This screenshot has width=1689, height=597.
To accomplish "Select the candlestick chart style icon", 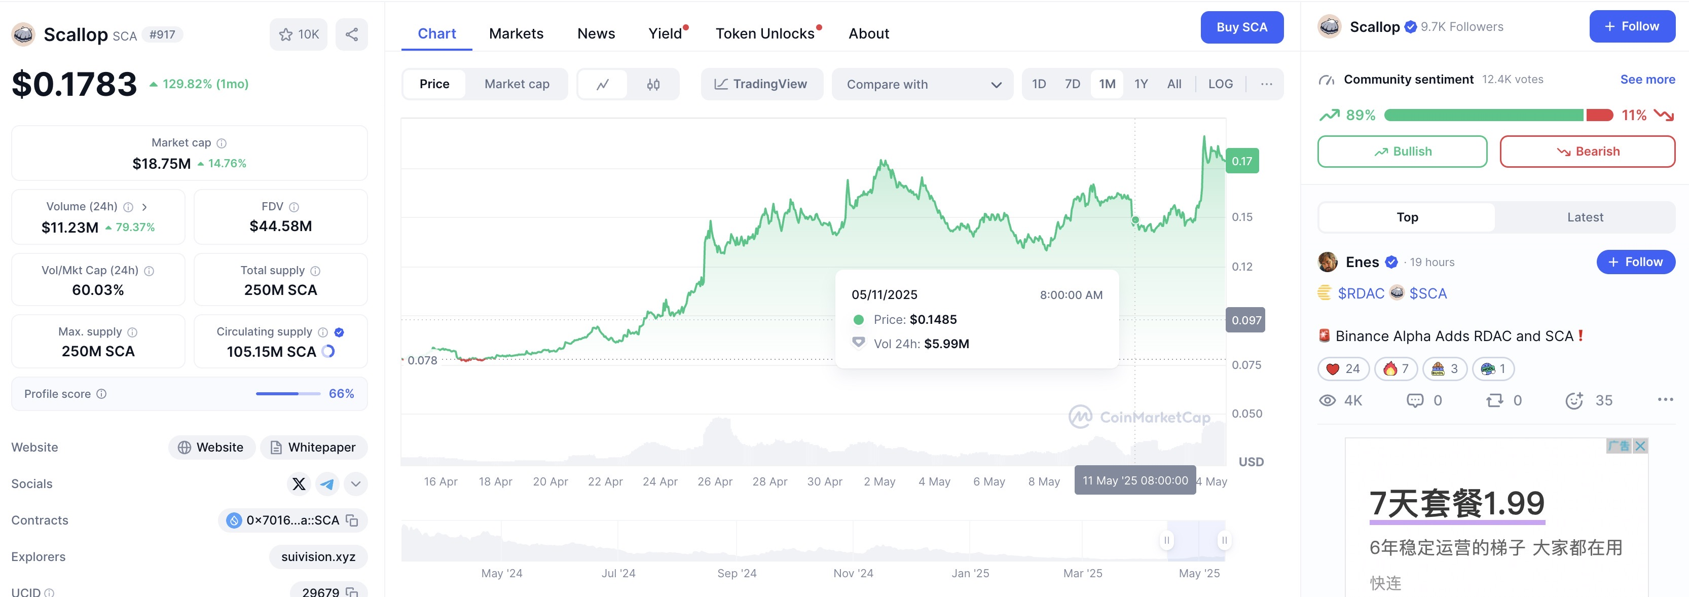I will (x=653, y=84).
